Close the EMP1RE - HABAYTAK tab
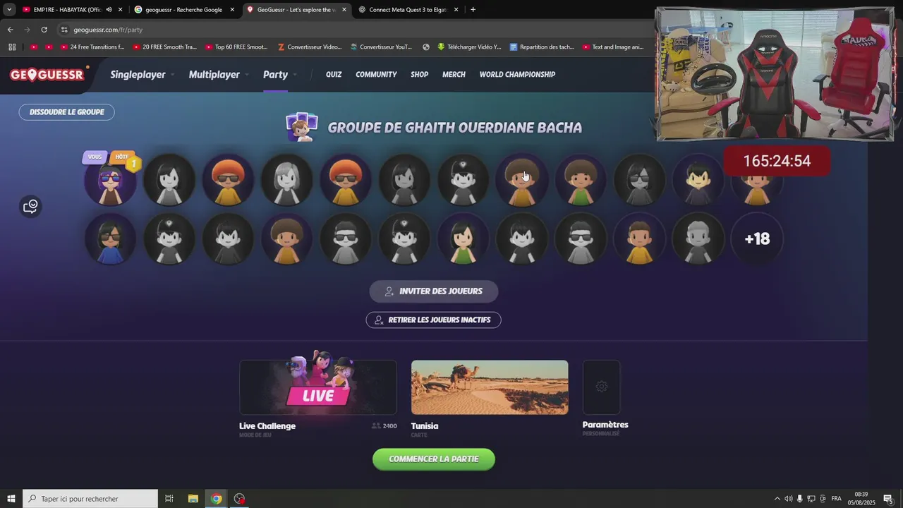The image size is (903, 508). pos(121,10)
